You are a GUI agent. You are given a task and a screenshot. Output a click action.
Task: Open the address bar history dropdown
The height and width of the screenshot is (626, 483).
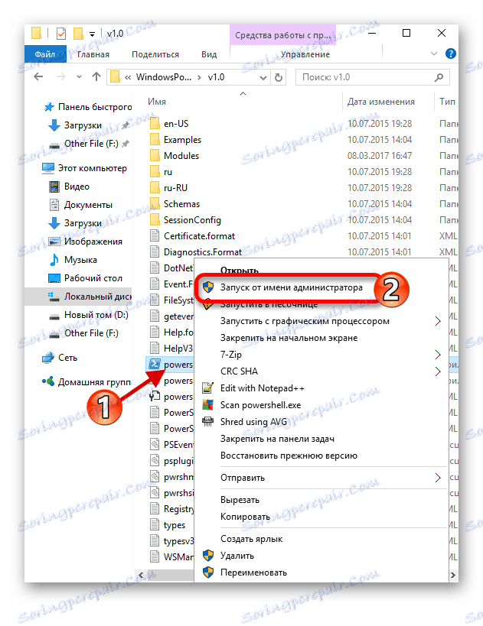coord(263,77)
